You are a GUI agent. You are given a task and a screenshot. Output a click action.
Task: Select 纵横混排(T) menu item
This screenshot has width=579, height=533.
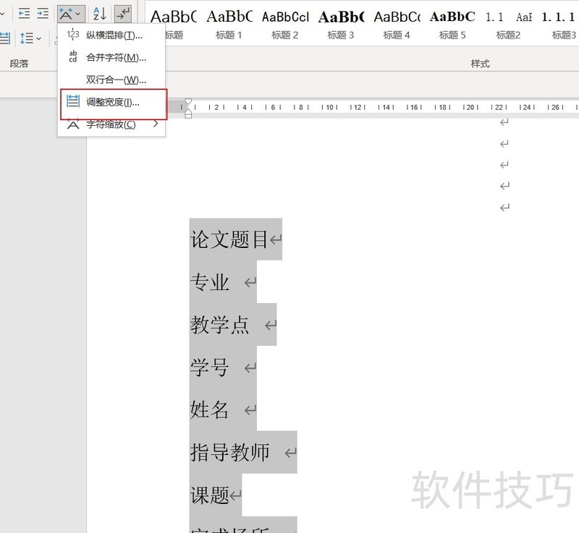coord(111,35)
